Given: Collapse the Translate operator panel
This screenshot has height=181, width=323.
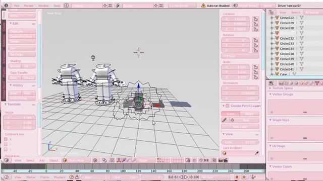Looking at the screenshot, I should tap(6, 104).
